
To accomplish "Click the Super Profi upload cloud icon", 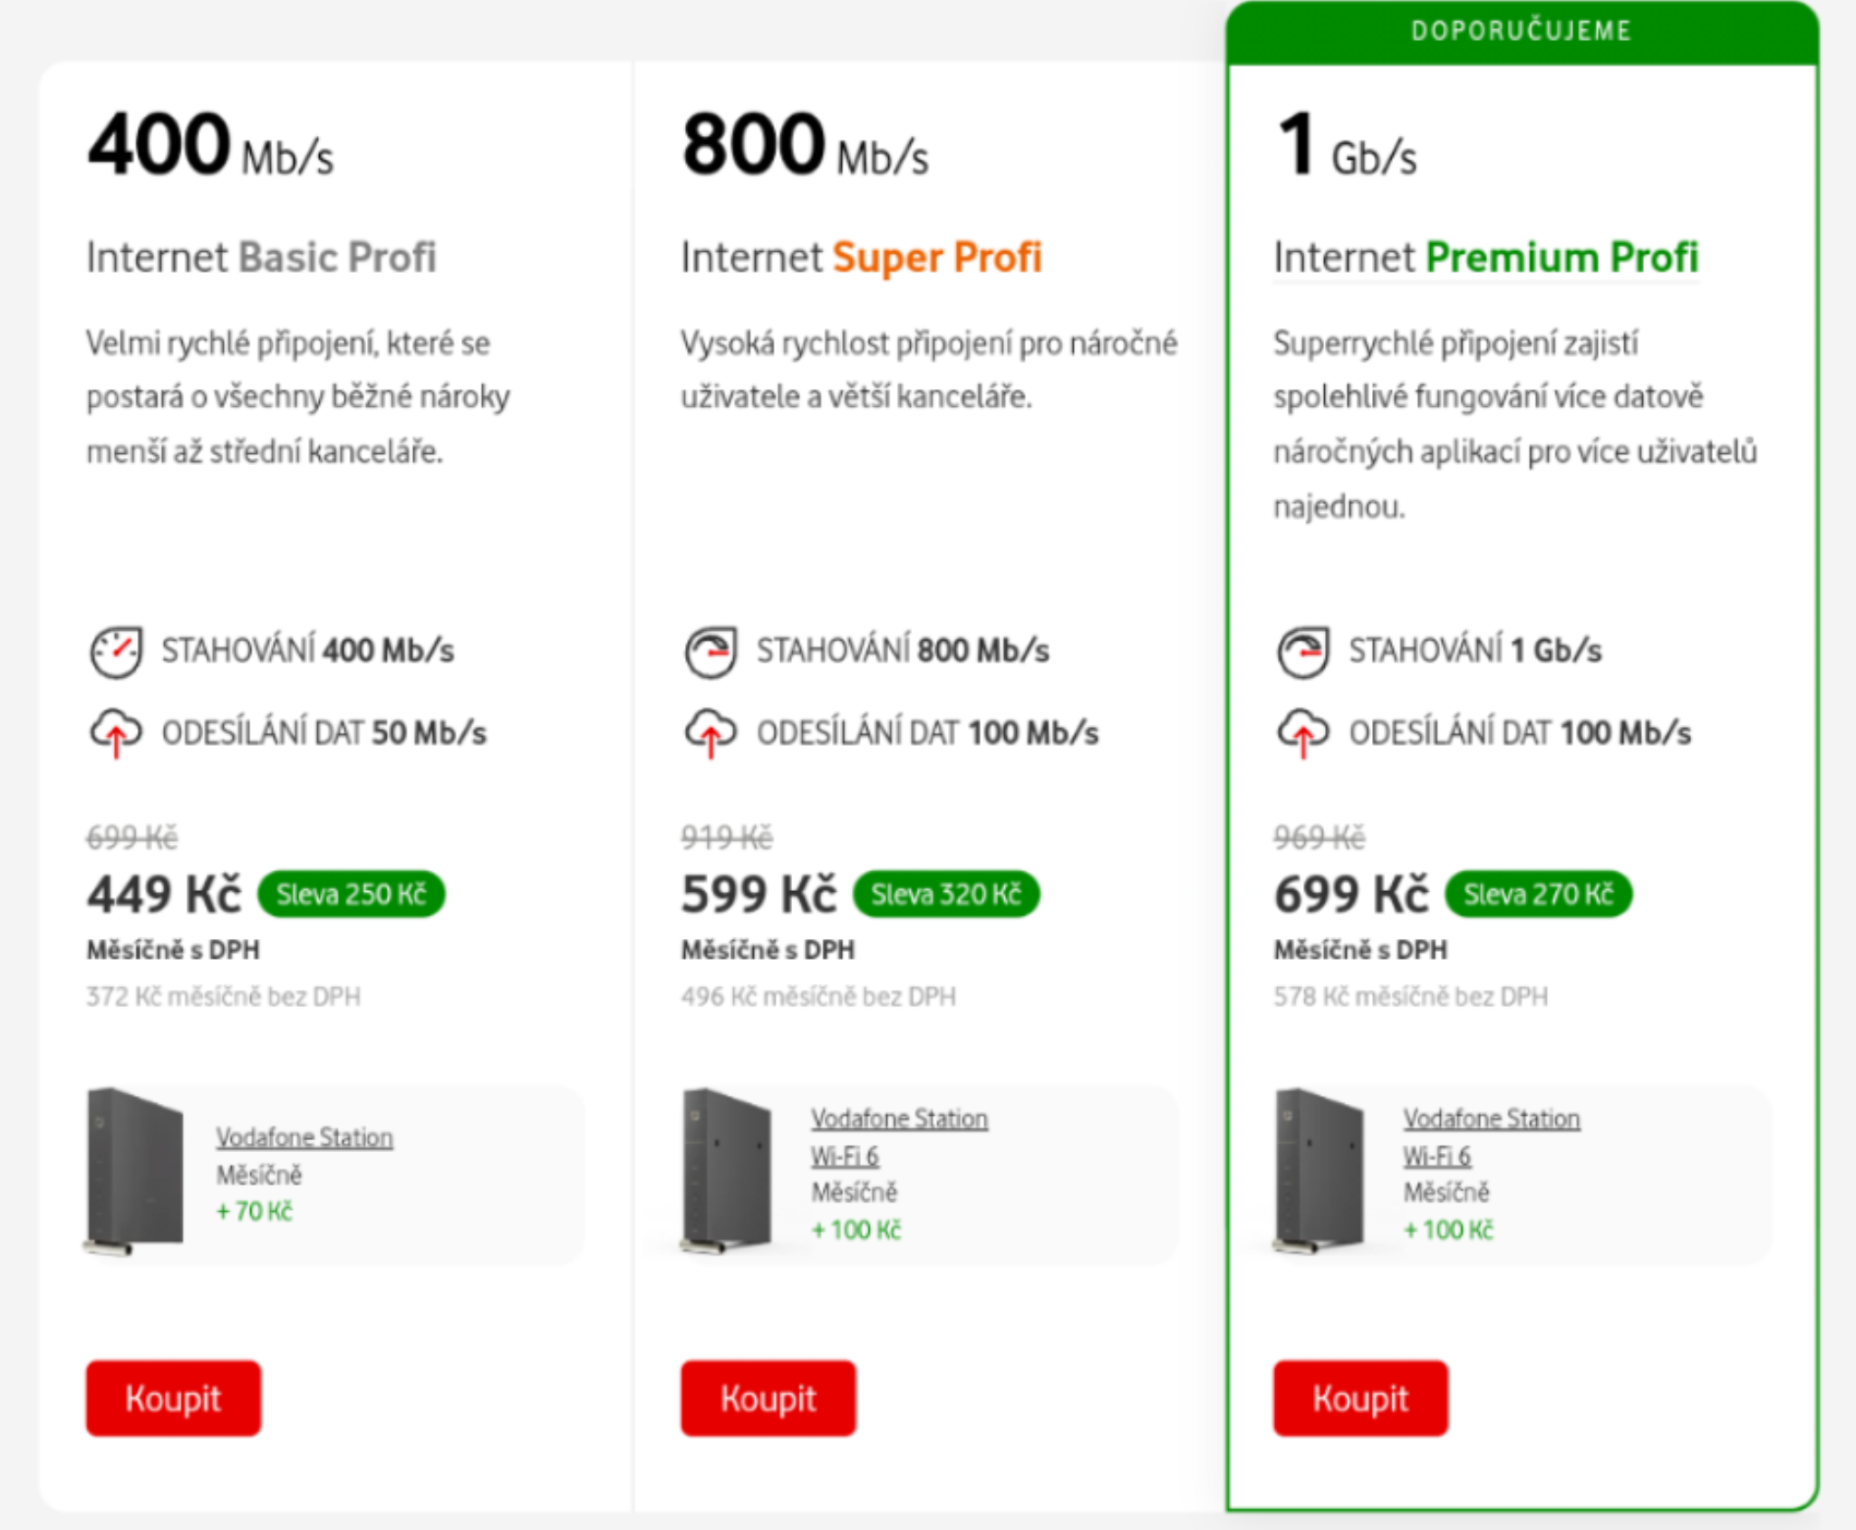I will tap(710, 732).
